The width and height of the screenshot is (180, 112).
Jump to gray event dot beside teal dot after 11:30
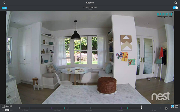point(69,108)
